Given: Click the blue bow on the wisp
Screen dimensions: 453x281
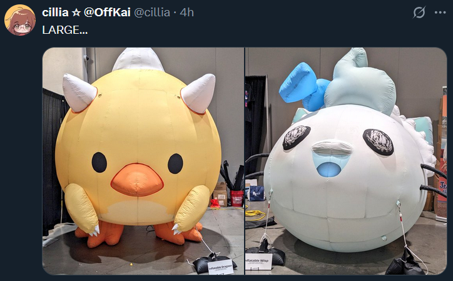Looking at the screenshot, I should pyautogui.click(x=303, y=87).
